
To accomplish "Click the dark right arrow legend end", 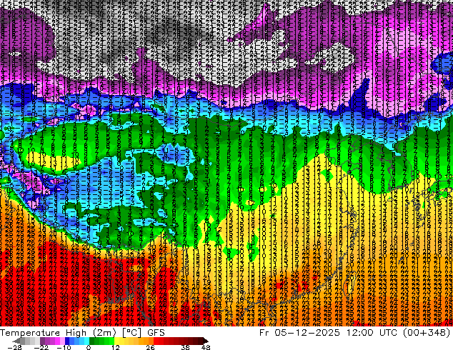I will point(206,341).
